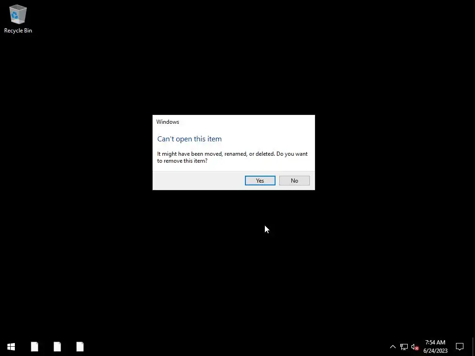
Task: Open the clock showing 7:54 AM
Action: point(435,347)
